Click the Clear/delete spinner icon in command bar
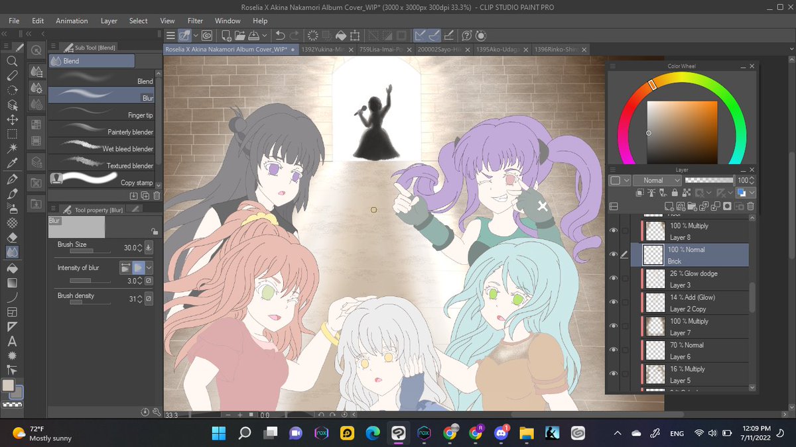This screenshot has width=796, height=447. (x=312, y=36)
